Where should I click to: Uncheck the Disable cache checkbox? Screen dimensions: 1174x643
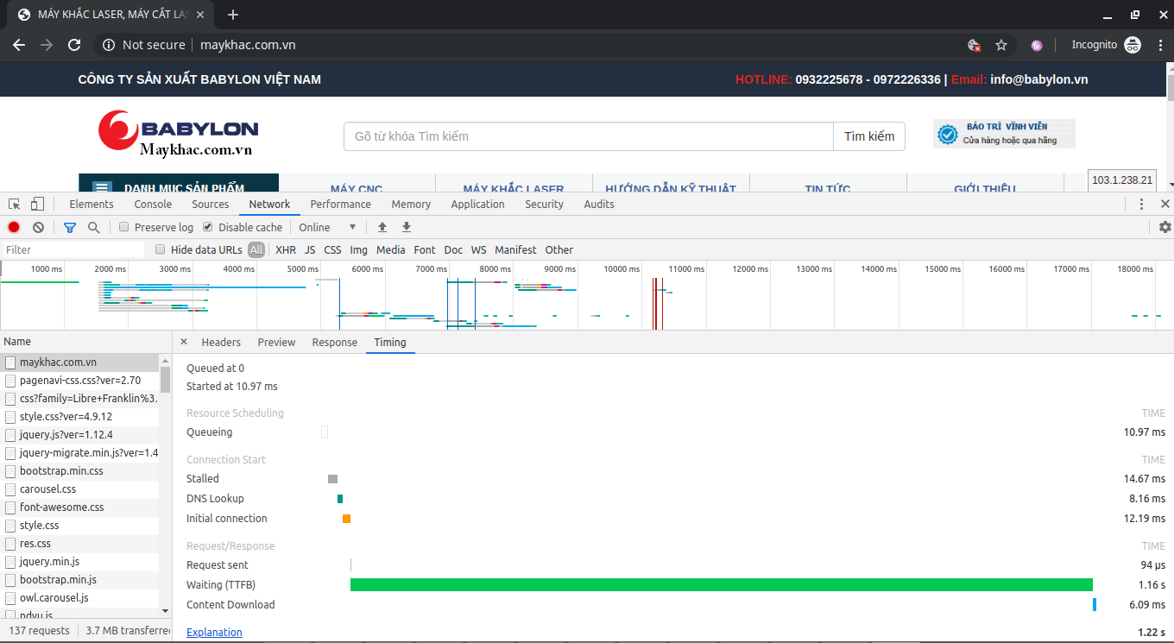tap(208, 227)
